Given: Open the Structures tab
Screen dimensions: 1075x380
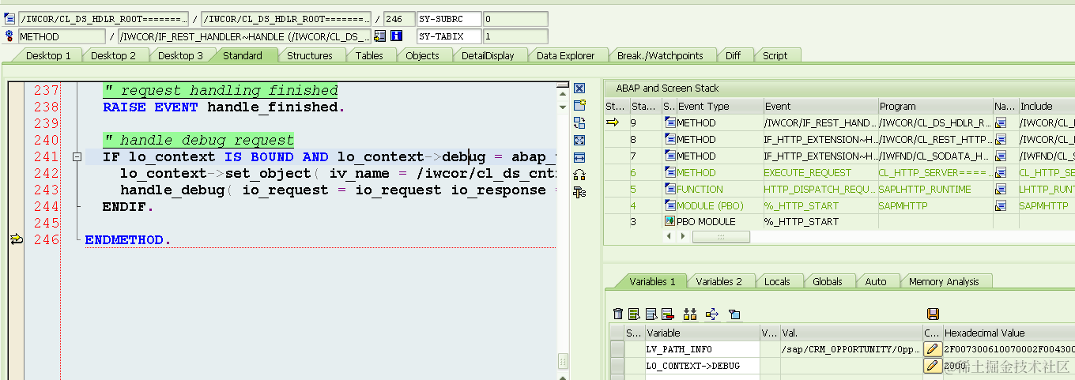Looking at the screenshot, I should 309,55.
